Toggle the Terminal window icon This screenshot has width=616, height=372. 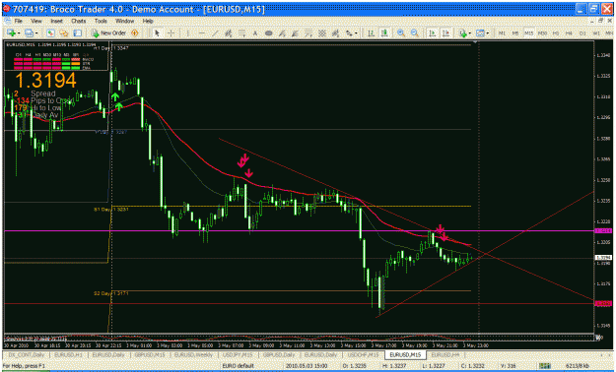78,33
